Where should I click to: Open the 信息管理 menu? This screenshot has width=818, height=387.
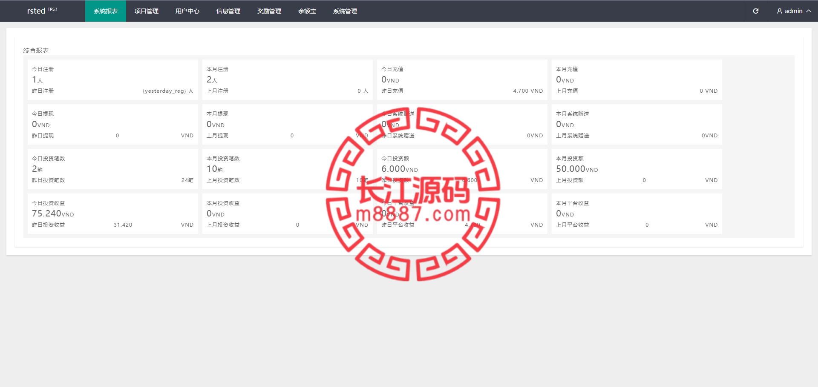[228, 11]
